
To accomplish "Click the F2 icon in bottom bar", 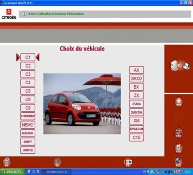I will point(57,162).
